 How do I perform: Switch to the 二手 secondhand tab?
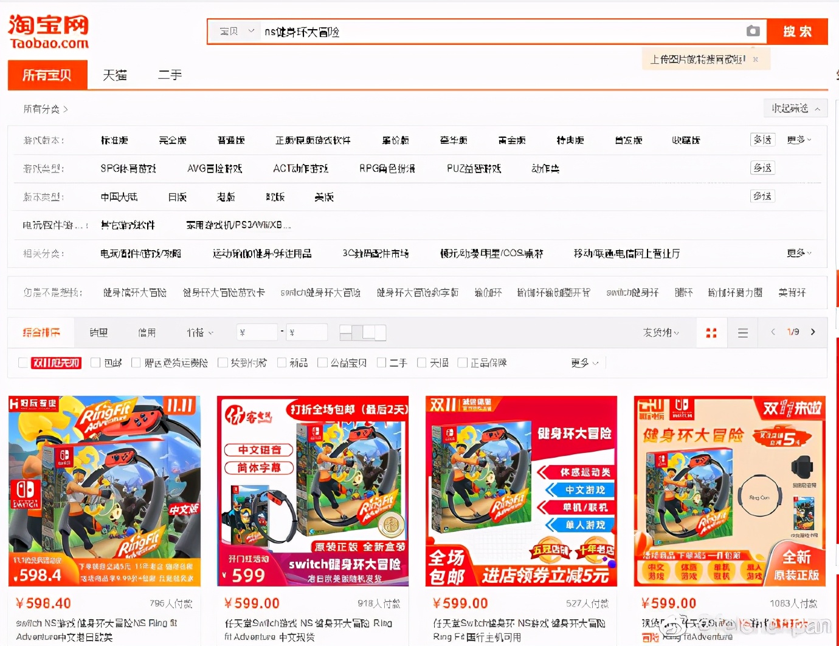(x=169, y=75)
